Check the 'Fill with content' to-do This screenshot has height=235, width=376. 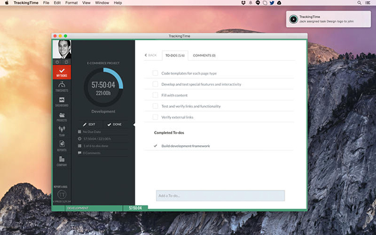click(x=155, y=95)
